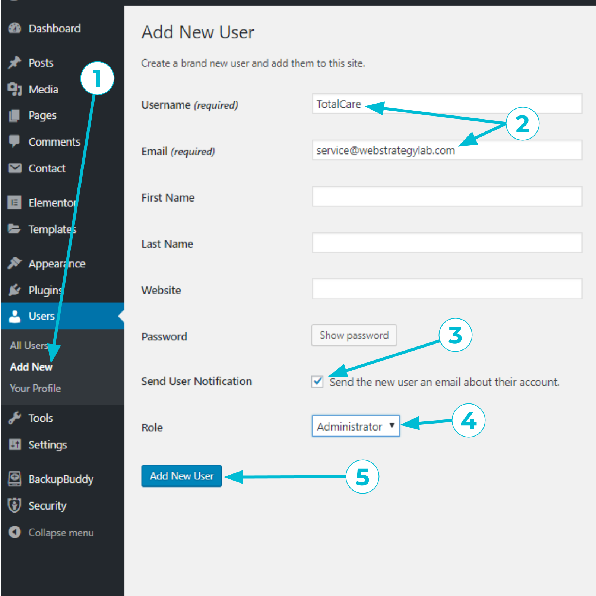Image resolution: width=596 pixels, height=596 pixels.
Task: Open the Contact menu item
Action: click(x=47, y=168)
